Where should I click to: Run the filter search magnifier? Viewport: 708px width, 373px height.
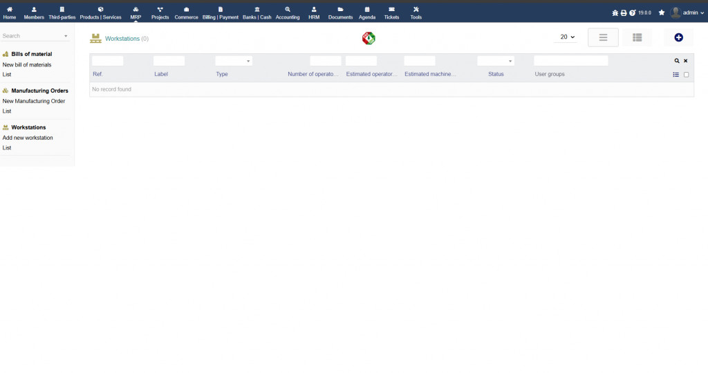pos(677,61)
